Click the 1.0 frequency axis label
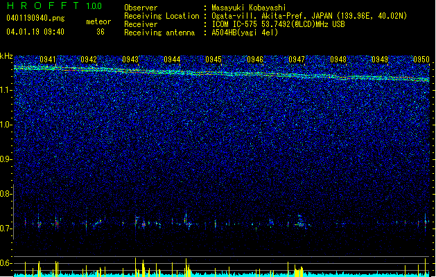 click(x=6, y=125)
